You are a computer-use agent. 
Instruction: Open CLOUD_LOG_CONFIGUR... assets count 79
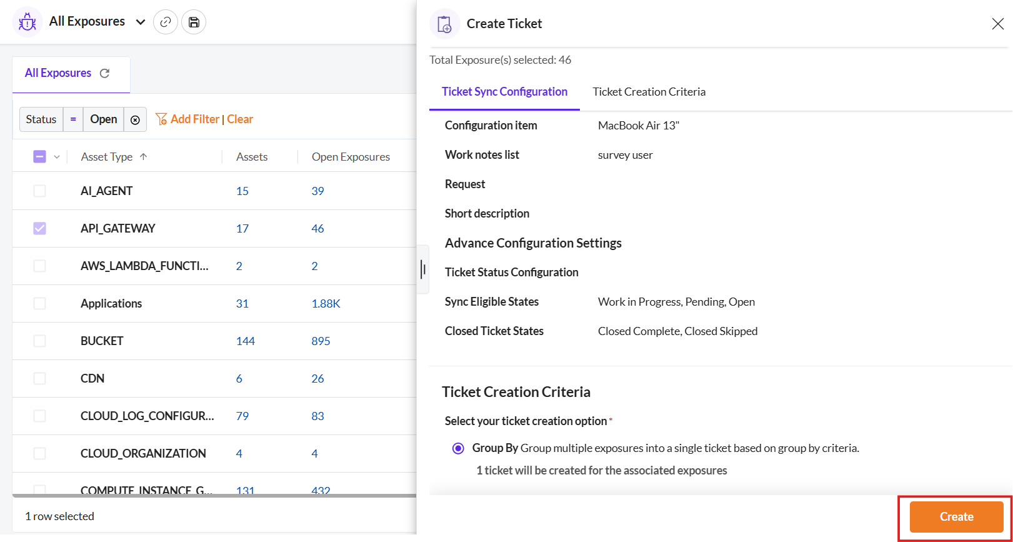(x=242, y=416)
